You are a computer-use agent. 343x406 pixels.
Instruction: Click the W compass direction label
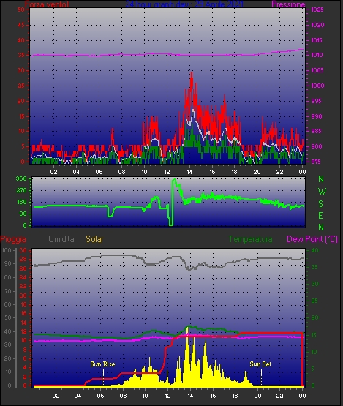[x=322, y=192]
